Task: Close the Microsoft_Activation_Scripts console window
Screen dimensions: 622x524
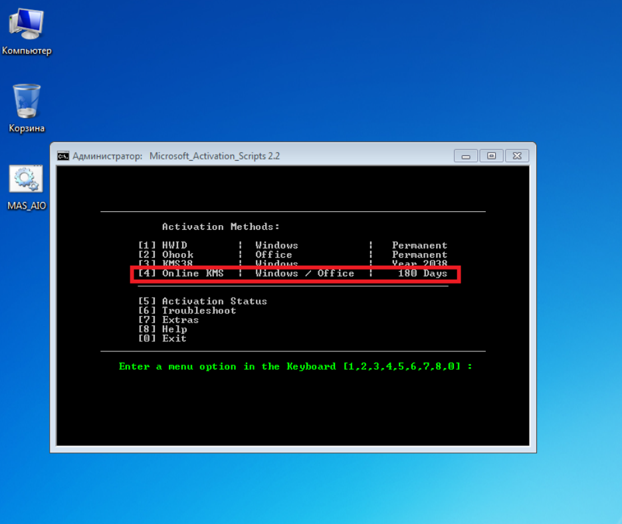Action: (516, 156)
